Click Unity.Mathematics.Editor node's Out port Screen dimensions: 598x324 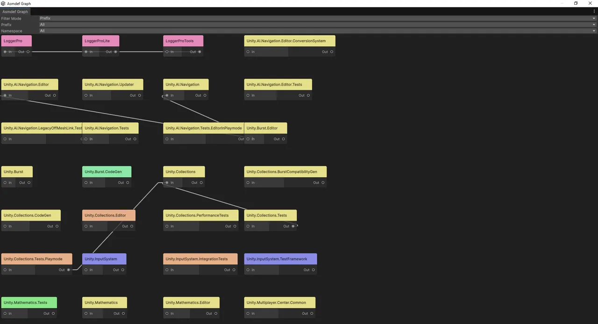[x=216, y=314]
